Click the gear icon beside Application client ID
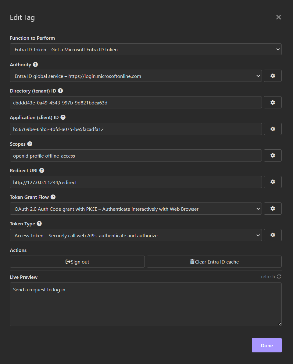The width and height of the screenshot is (293, 364). [x=273, y=129]
